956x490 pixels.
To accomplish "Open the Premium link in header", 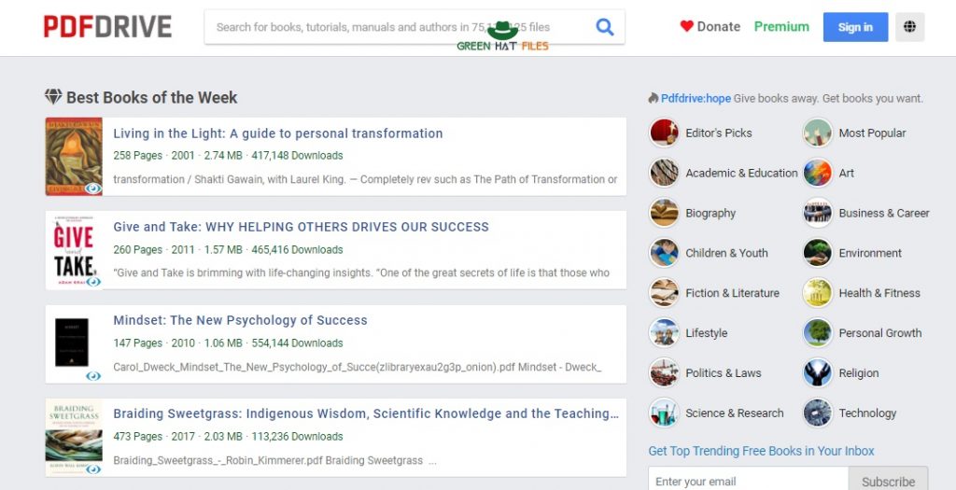I will (x=781, y=27).
